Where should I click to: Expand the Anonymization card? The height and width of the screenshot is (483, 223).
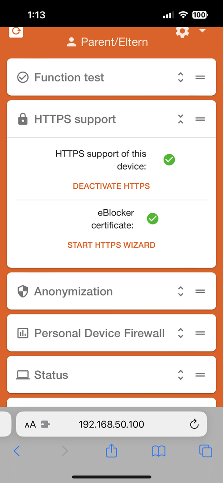point(181,291)
